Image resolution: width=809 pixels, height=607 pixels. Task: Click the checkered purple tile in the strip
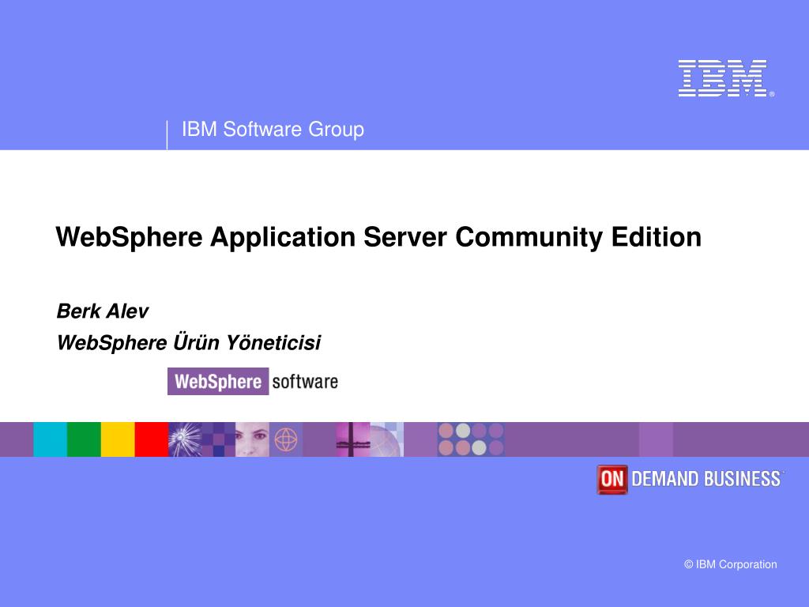pyautogui.click(x=219, y=439)
